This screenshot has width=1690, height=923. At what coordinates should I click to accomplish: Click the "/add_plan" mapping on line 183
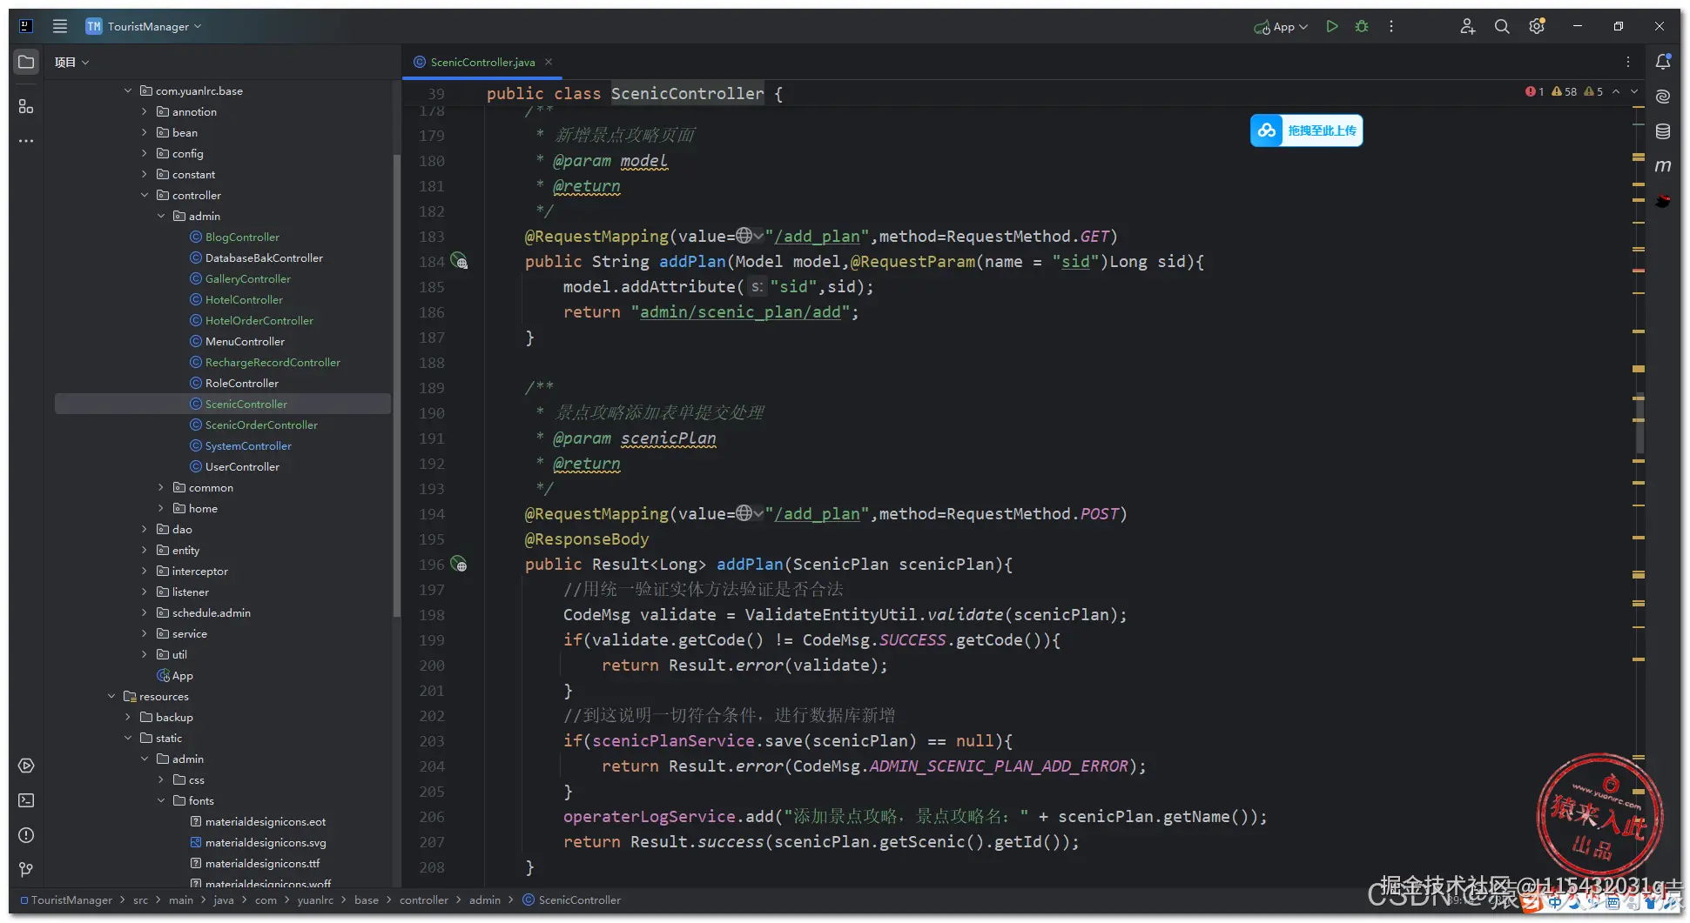[x=817, y=237]
